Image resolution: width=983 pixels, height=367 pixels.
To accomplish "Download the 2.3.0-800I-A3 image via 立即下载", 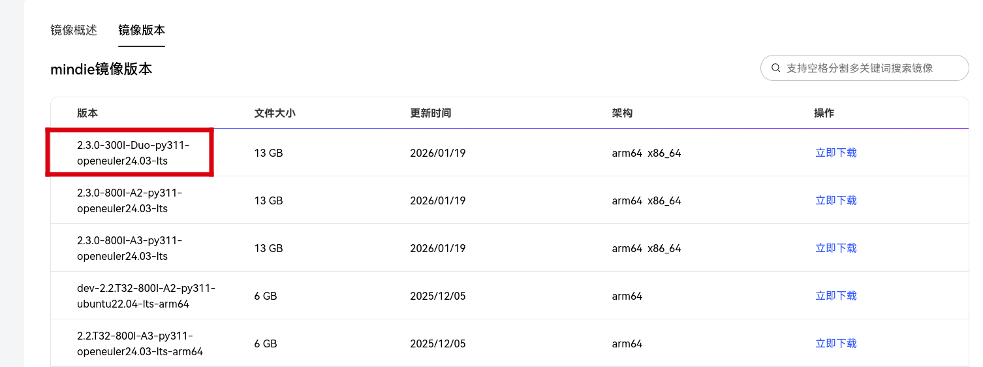I will pos(835,248).
